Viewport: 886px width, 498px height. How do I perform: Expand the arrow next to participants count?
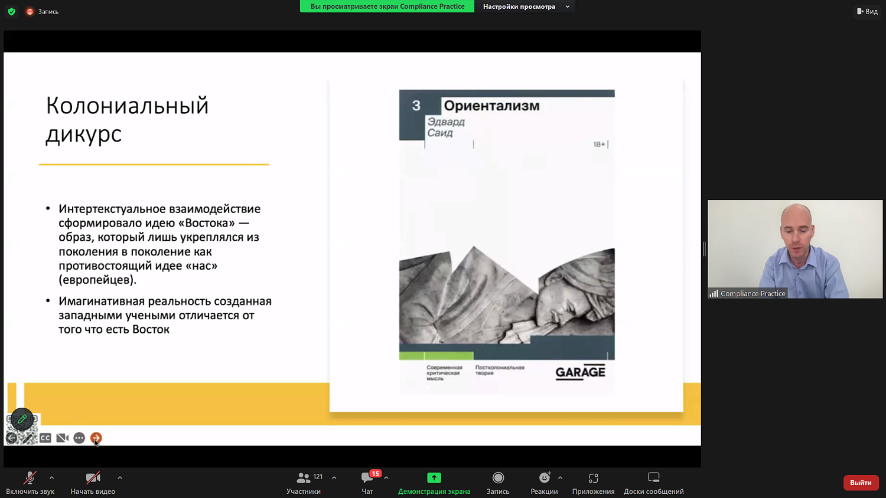[x=334, y=477]
